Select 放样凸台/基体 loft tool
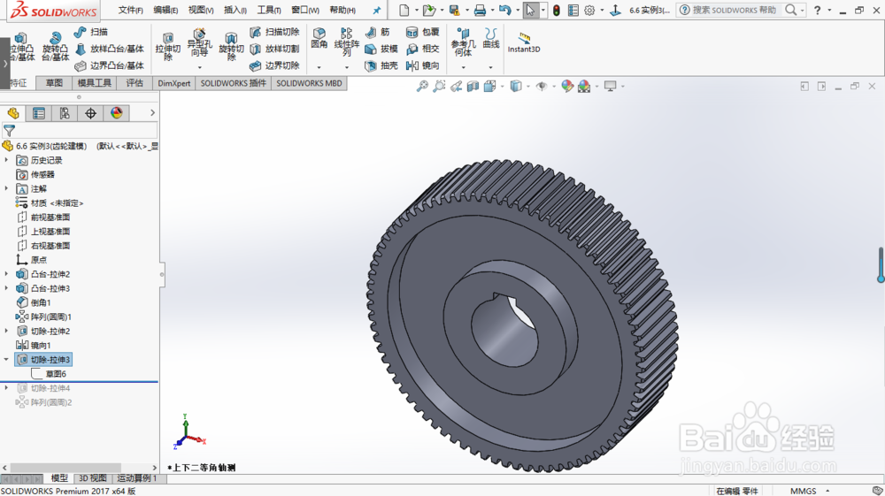 pyautogui.click(x=109, y=49)
